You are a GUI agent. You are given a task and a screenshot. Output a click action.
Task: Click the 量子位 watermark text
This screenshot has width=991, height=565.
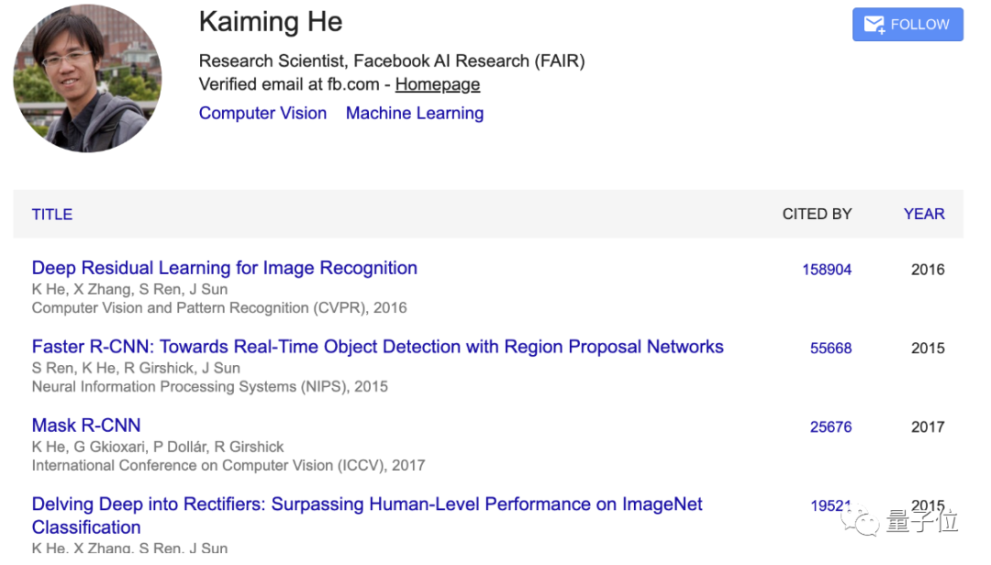pos(922,522)
